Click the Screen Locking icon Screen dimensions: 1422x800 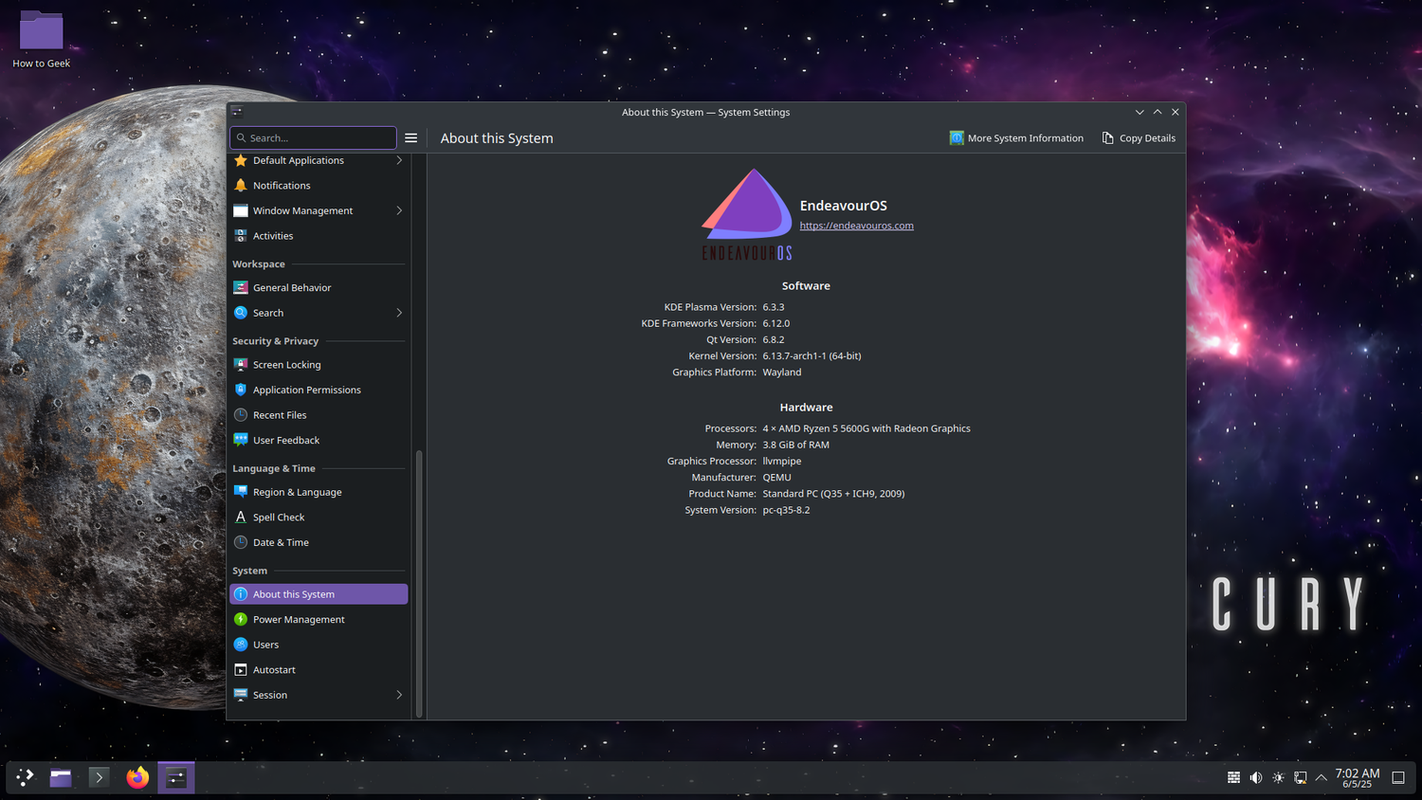[x=241, y=365]
